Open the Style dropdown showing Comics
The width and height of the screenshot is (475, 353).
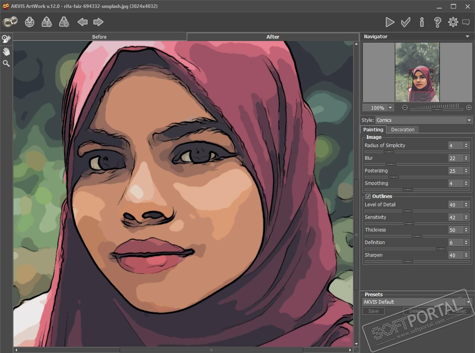click(423, 120)
